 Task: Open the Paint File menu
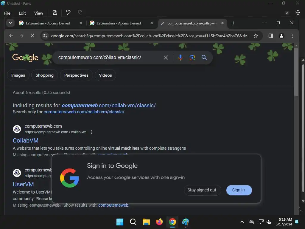(7, 13)
